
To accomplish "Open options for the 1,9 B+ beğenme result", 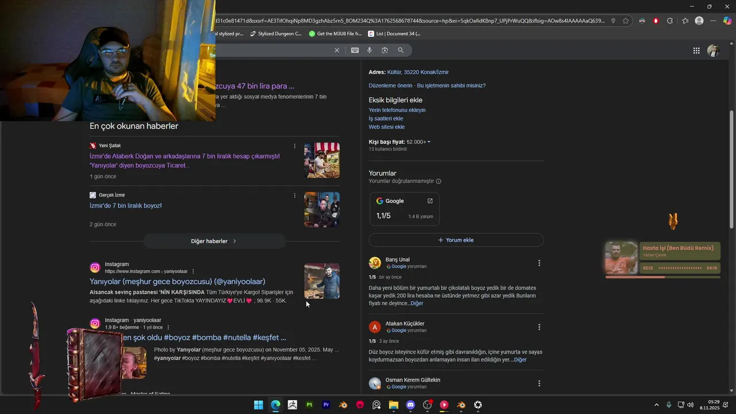I will 168,327.
